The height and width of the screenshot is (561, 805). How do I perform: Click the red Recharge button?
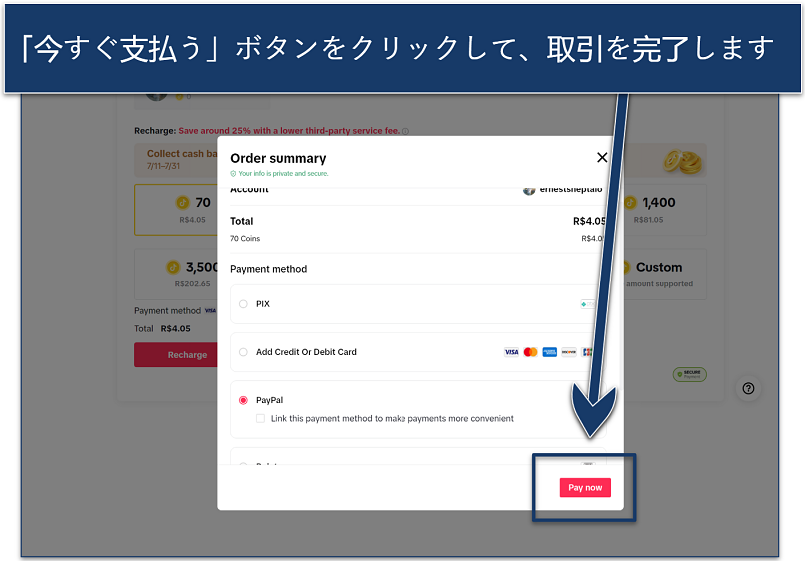(176, 355)
